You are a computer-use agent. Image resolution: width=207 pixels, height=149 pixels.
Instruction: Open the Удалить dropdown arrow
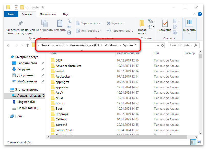coord(124,22)
